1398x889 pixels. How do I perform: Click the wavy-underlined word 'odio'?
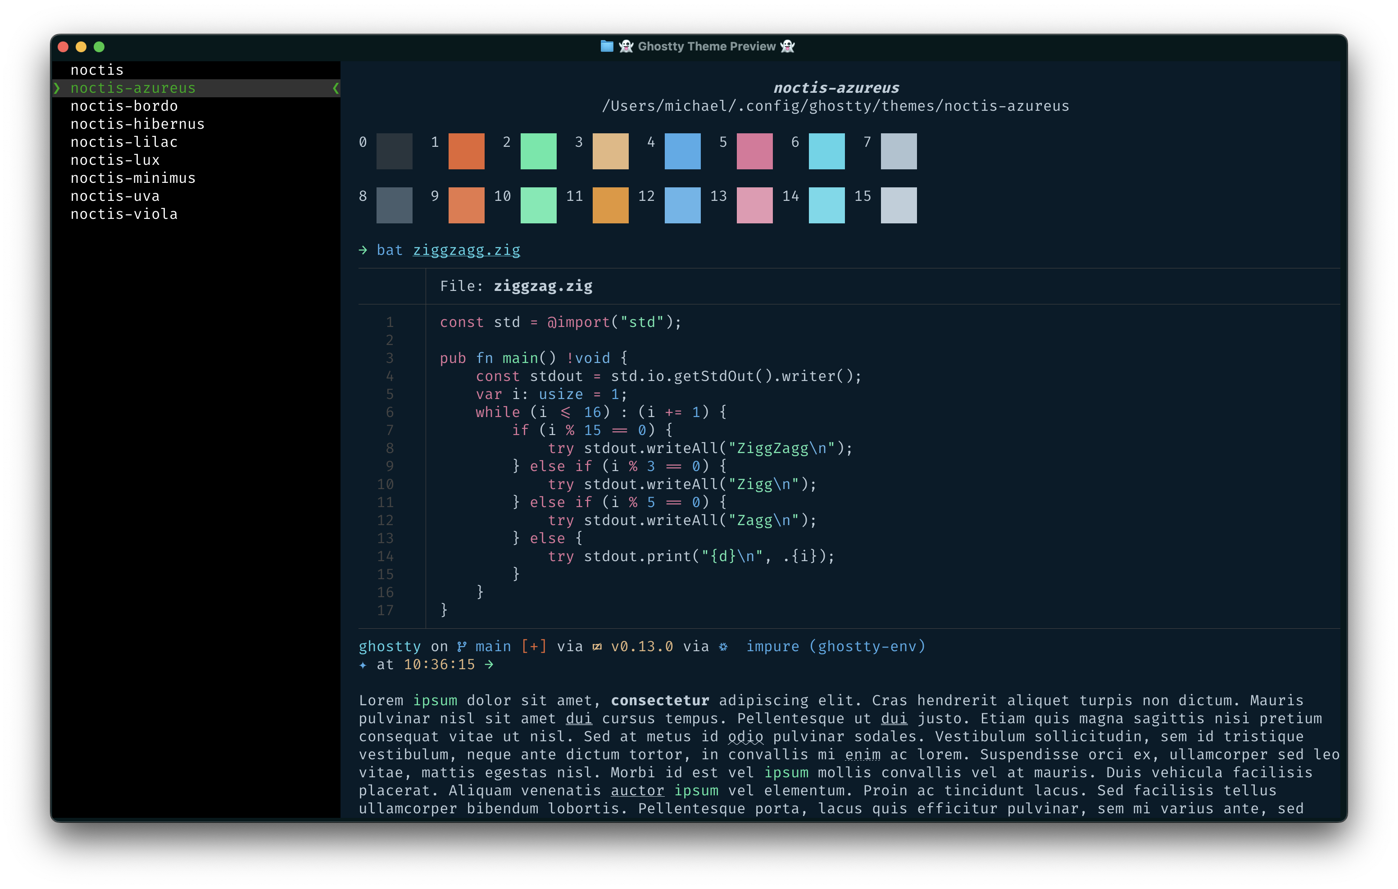tap(745, 736)
